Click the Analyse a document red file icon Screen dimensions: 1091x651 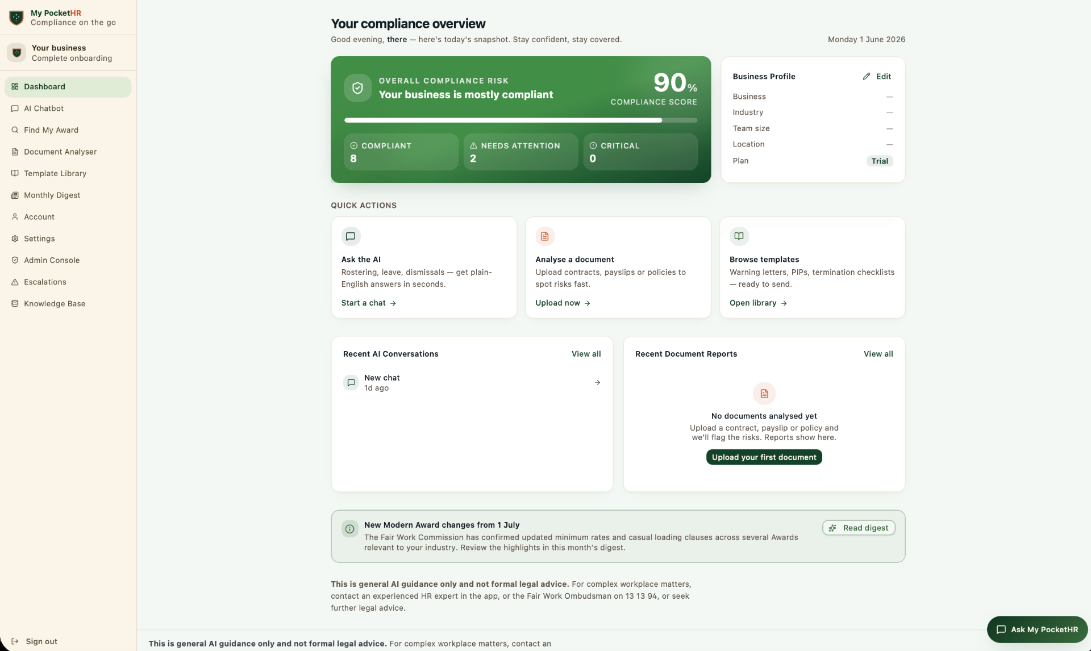click(x=544, y=236)
